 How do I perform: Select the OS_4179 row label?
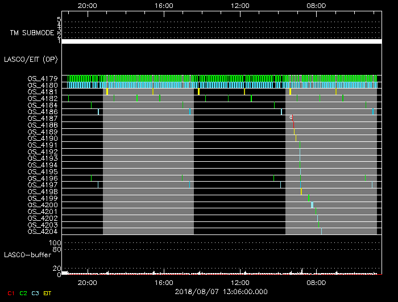coord(42,78)
